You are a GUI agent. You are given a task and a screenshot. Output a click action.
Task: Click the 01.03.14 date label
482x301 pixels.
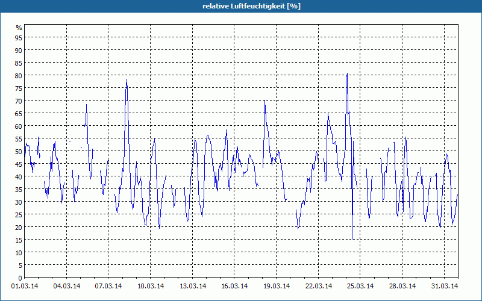25,286
